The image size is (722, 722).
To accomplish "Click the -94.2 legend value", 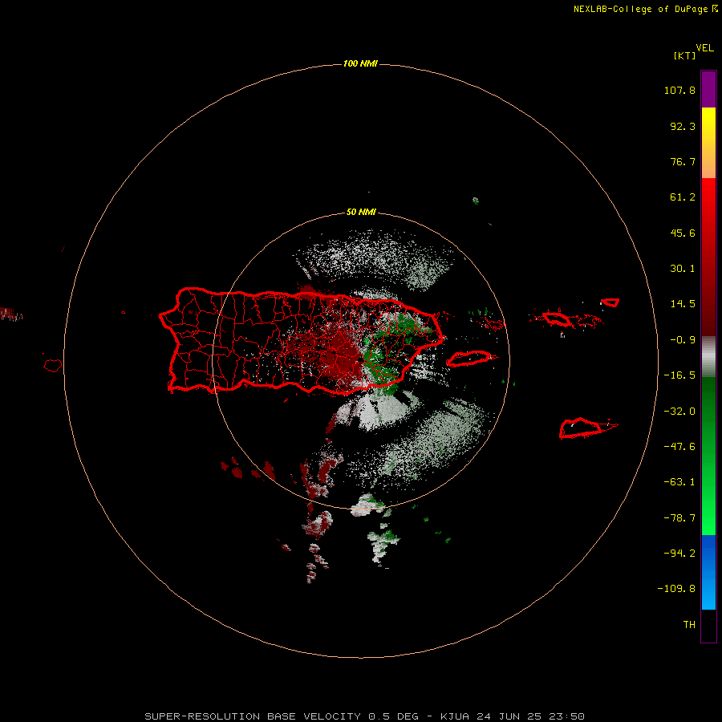I will point(679,554).
